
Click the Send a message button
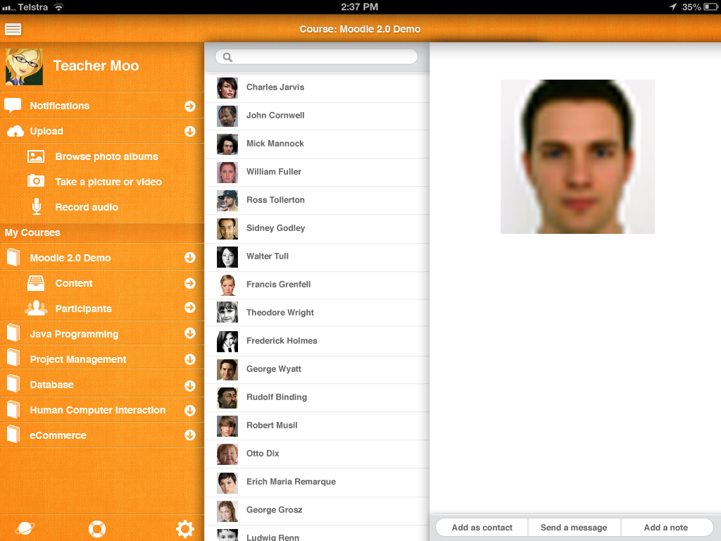574,528
